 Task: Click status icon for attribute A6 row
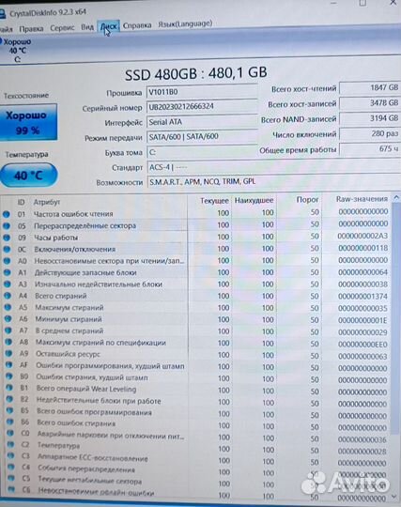pyautogui.click(x=8, y=319)
